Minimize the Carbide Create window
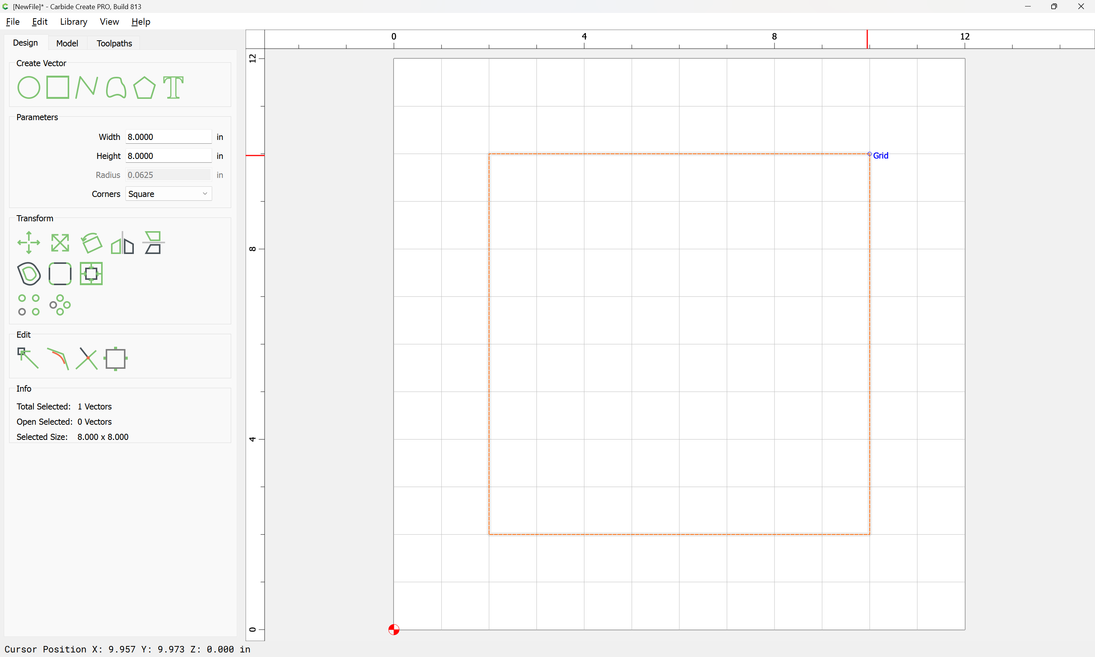Screen dimensions: 1095x657 click(x=1028, y=6)
